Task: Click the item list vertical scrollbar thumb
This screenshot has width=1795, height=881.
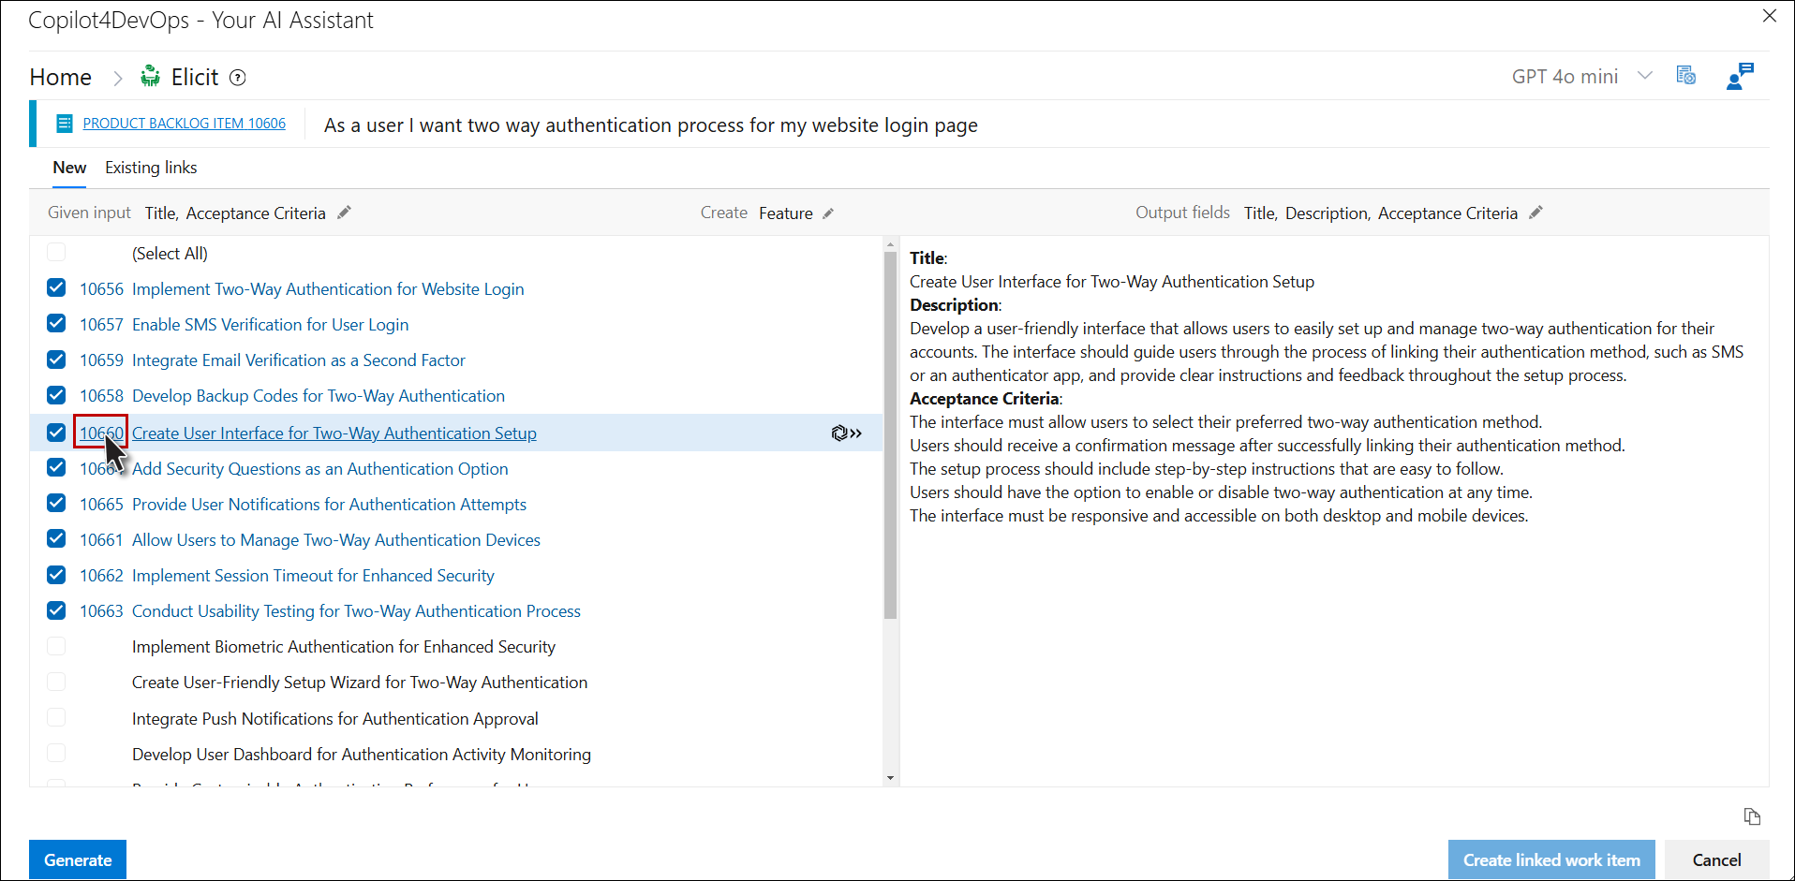Action: (x=890, y=435)
